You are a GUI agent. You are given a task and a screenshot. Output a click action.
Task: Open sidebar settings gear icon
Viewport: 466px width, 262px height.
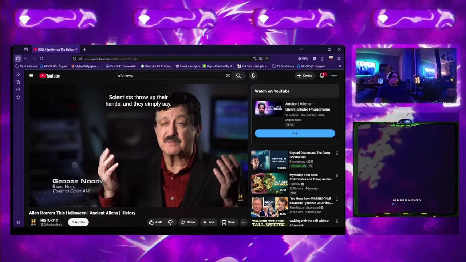click(18, 222)
